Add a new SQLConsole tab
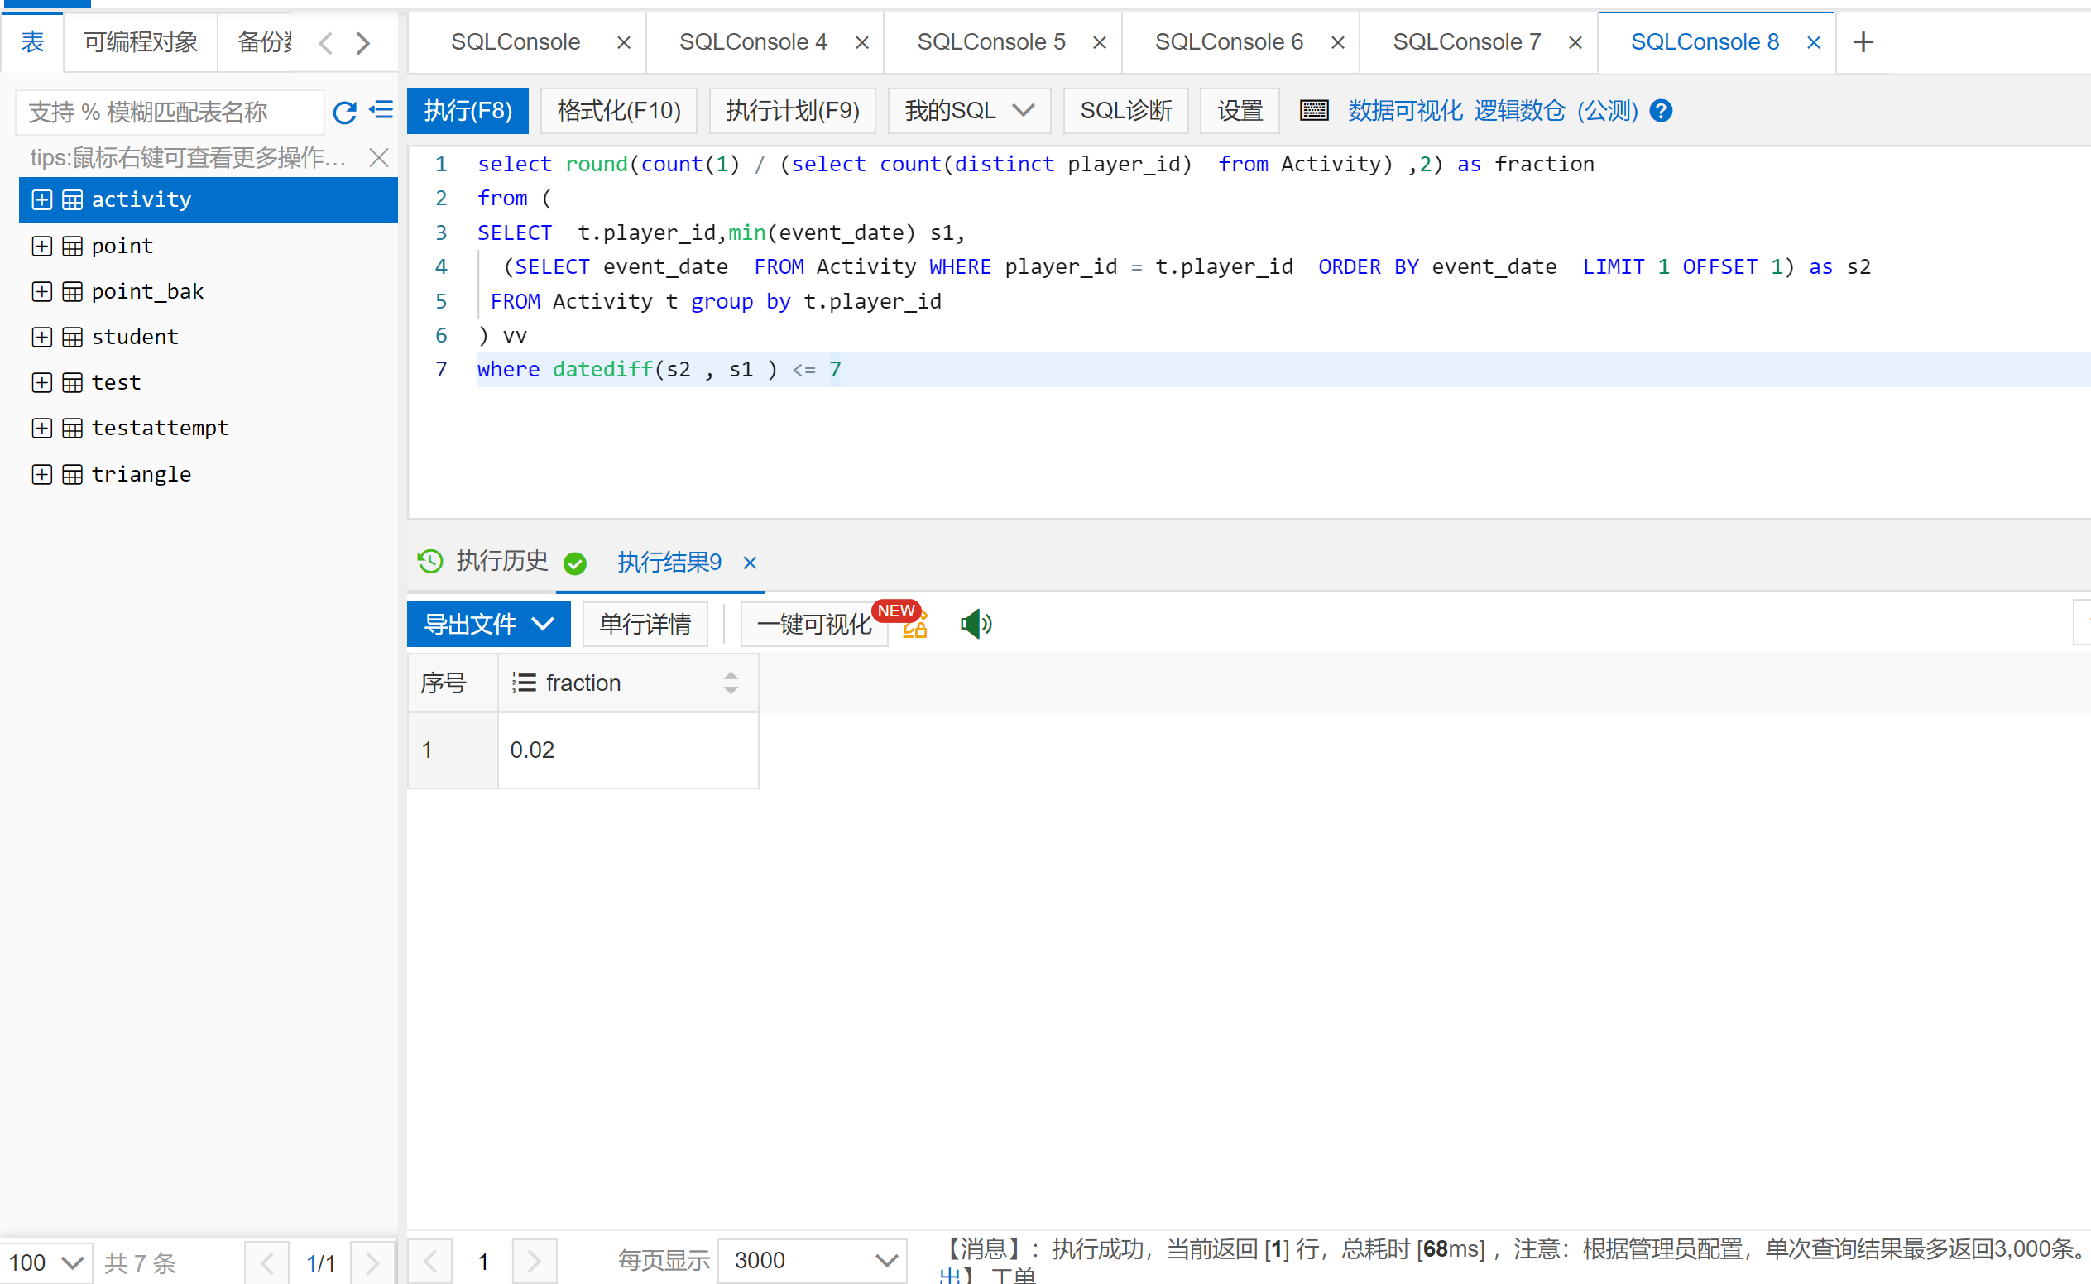Image resolution: width=2091 pixels, height=1284 pixels. coord(1863,41)
